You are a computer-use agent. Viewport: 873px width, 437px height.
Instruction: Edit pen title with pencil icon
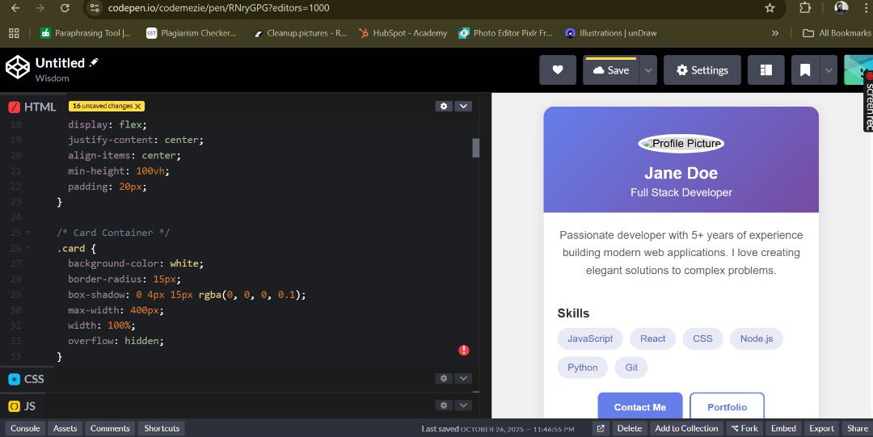pyautogui.click(x=94, y=62)
